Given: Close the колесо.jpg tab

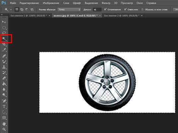Looking at the screenshot, I should (100, 15).
